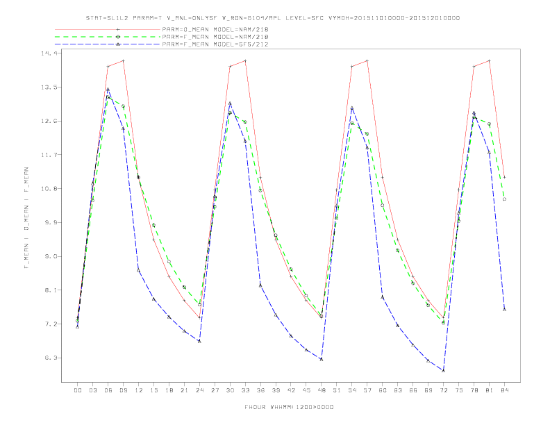Click the green circle marker at hour 09
The width and height of the screenshot is (550, 425).
[x=123, y=106]
